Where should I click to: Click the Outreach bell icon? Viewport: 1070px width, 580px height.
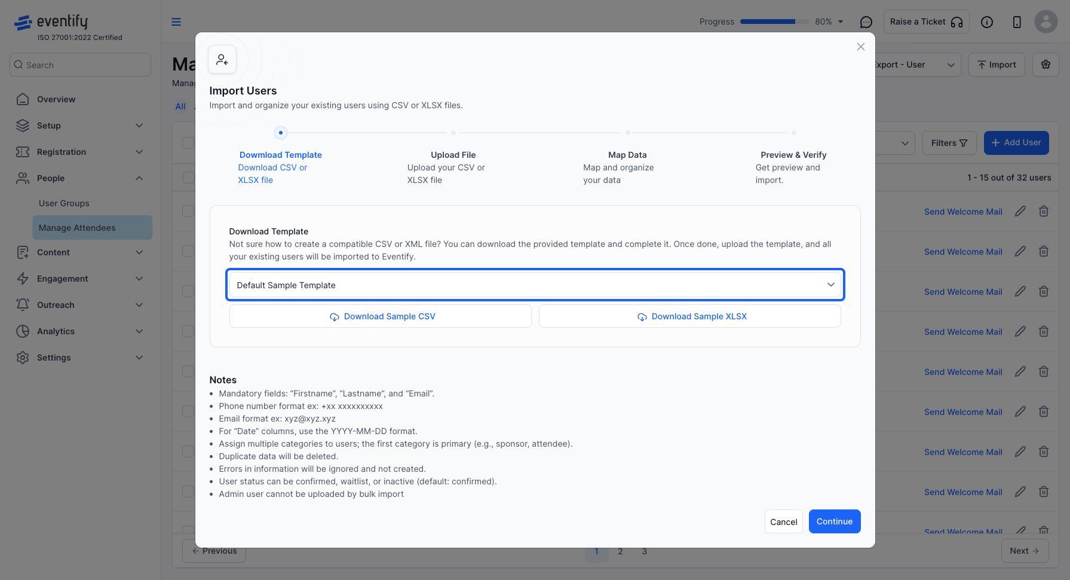pos(23,305)
